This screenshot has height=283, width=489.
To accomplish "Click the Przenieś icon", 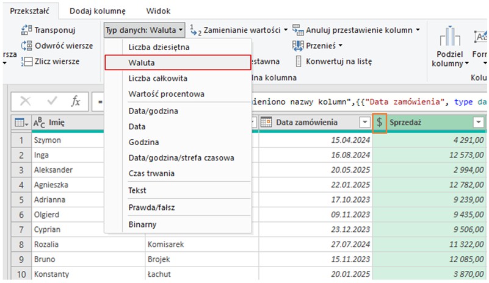I will coord(298,46).
